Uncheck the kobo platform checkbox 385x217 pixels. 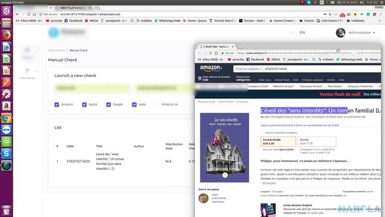pos(134,104)
